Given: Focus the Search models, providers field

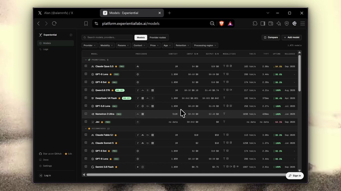Looking at the screenshot, I should tap(107, 37).
